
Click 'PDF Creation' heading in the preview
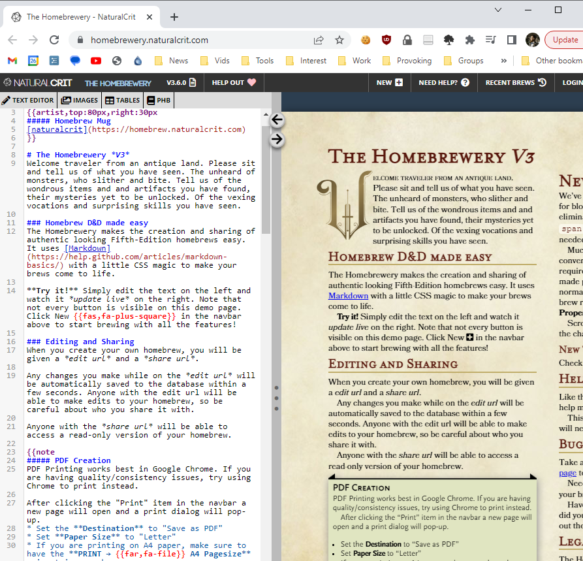361,488
